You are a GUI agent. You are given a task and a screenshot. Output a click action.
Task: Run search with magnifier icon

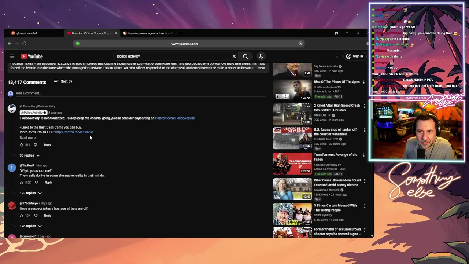point(245,56)
